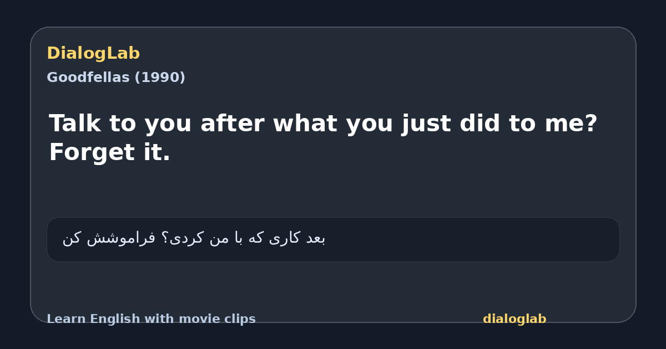Click the "Forget it." line of the quote
The image size is (666, 349).
point(110,152)
